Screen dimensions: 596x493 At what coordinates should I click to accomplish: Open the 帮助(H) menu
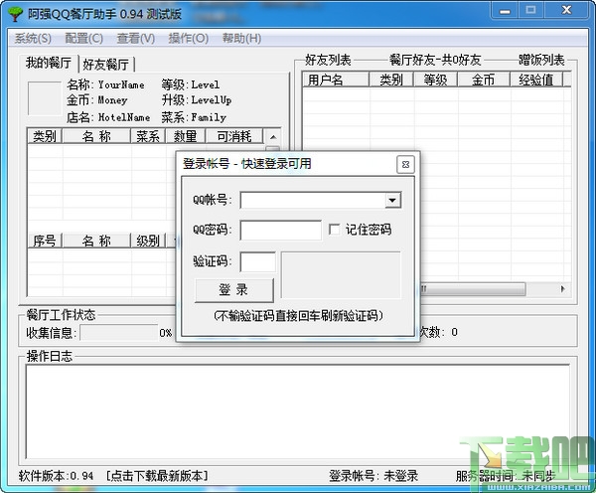click(241, 38)
